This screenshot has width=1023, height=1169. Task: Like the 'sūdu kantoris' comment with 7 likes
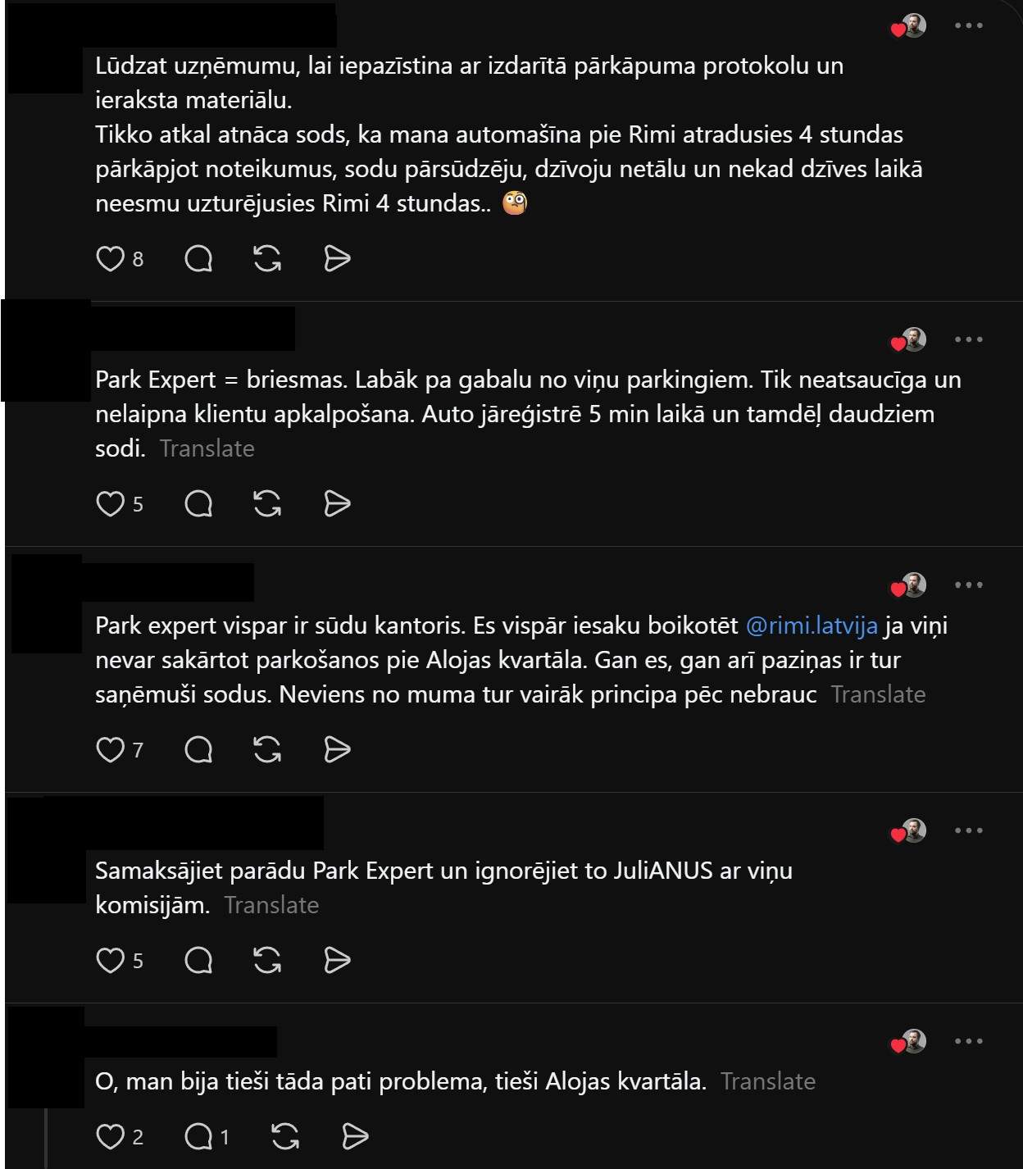point(110,749)
